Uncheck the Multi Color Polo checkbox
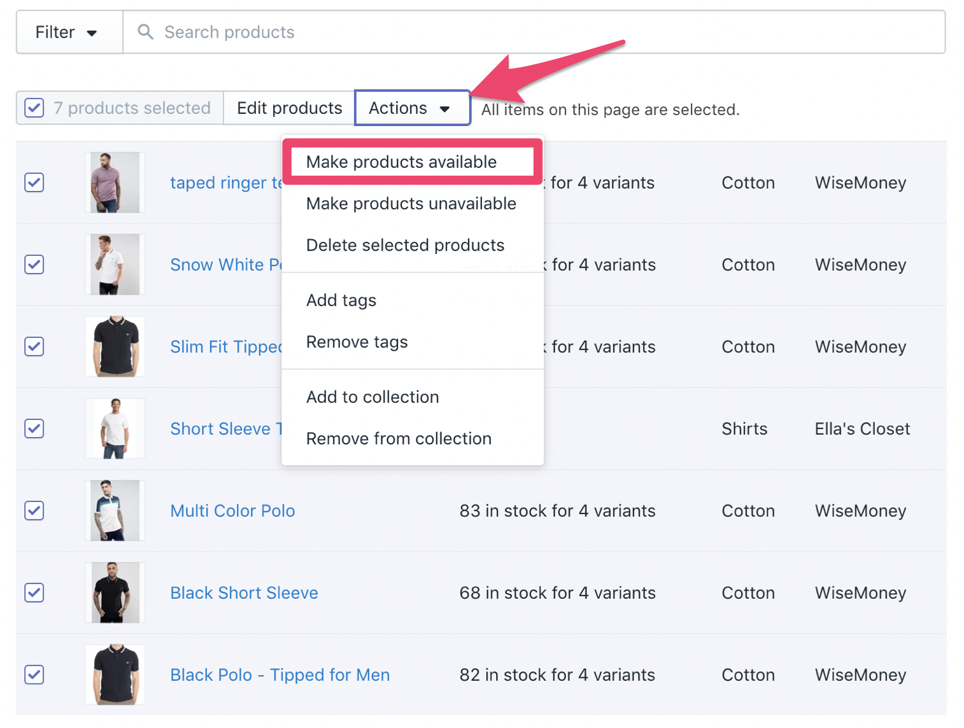964x728 pixels. coord(34,511)
